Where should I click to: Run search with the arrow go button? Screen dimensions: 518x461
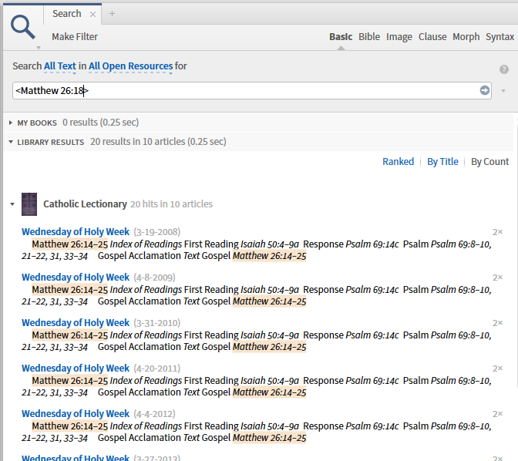point(485,90)
